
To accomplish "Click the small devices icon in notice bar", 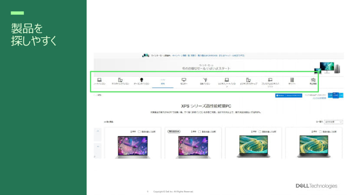I will pyautogui.click(x=145, y=55).
